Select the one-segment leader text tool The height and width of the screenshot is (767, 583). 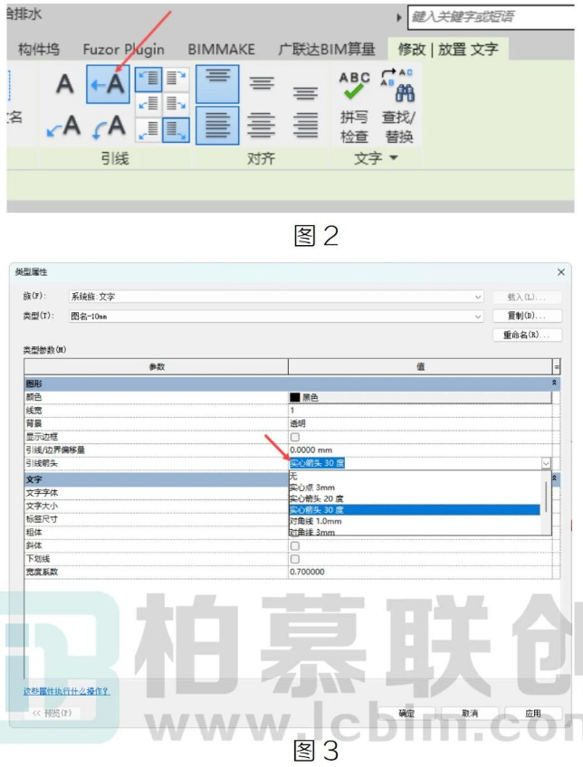pos(108,84)
